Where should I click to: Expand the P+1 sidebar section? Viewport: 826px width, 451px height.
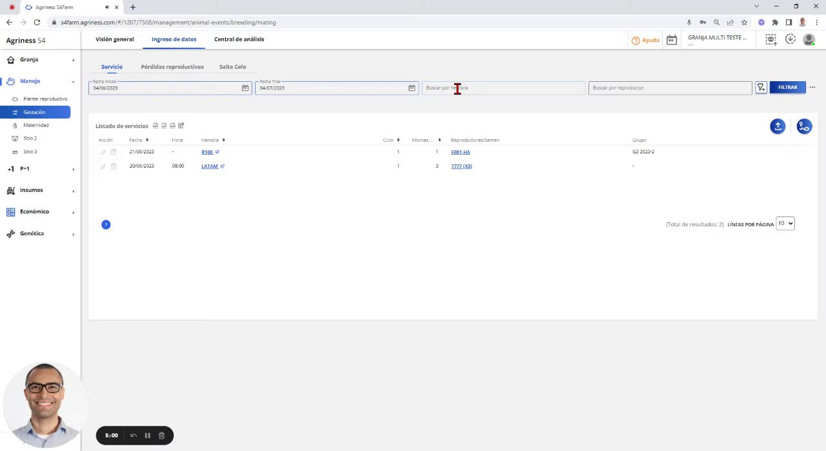(x=40, y=169)
